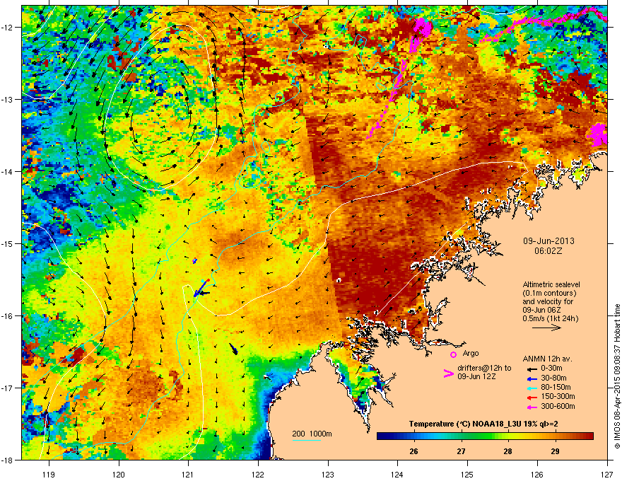Click the dark red end of the temperature bar
622x481 pixels.
[x=590, y=436]
